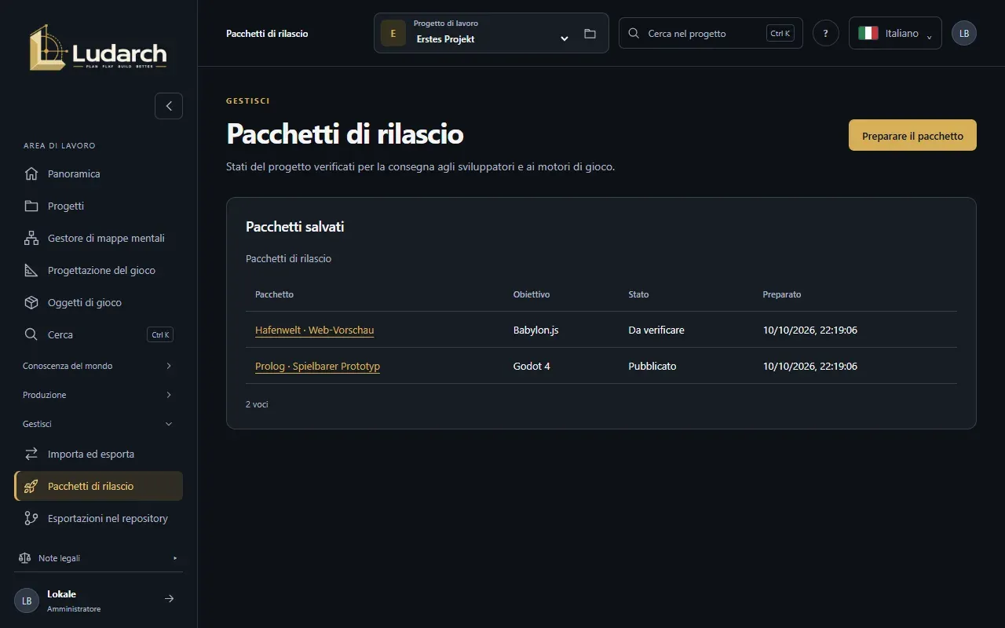Click the Pacchetto column header
Image resolution: width=1005 pixels, height=628 pixels.
point(274,294)
